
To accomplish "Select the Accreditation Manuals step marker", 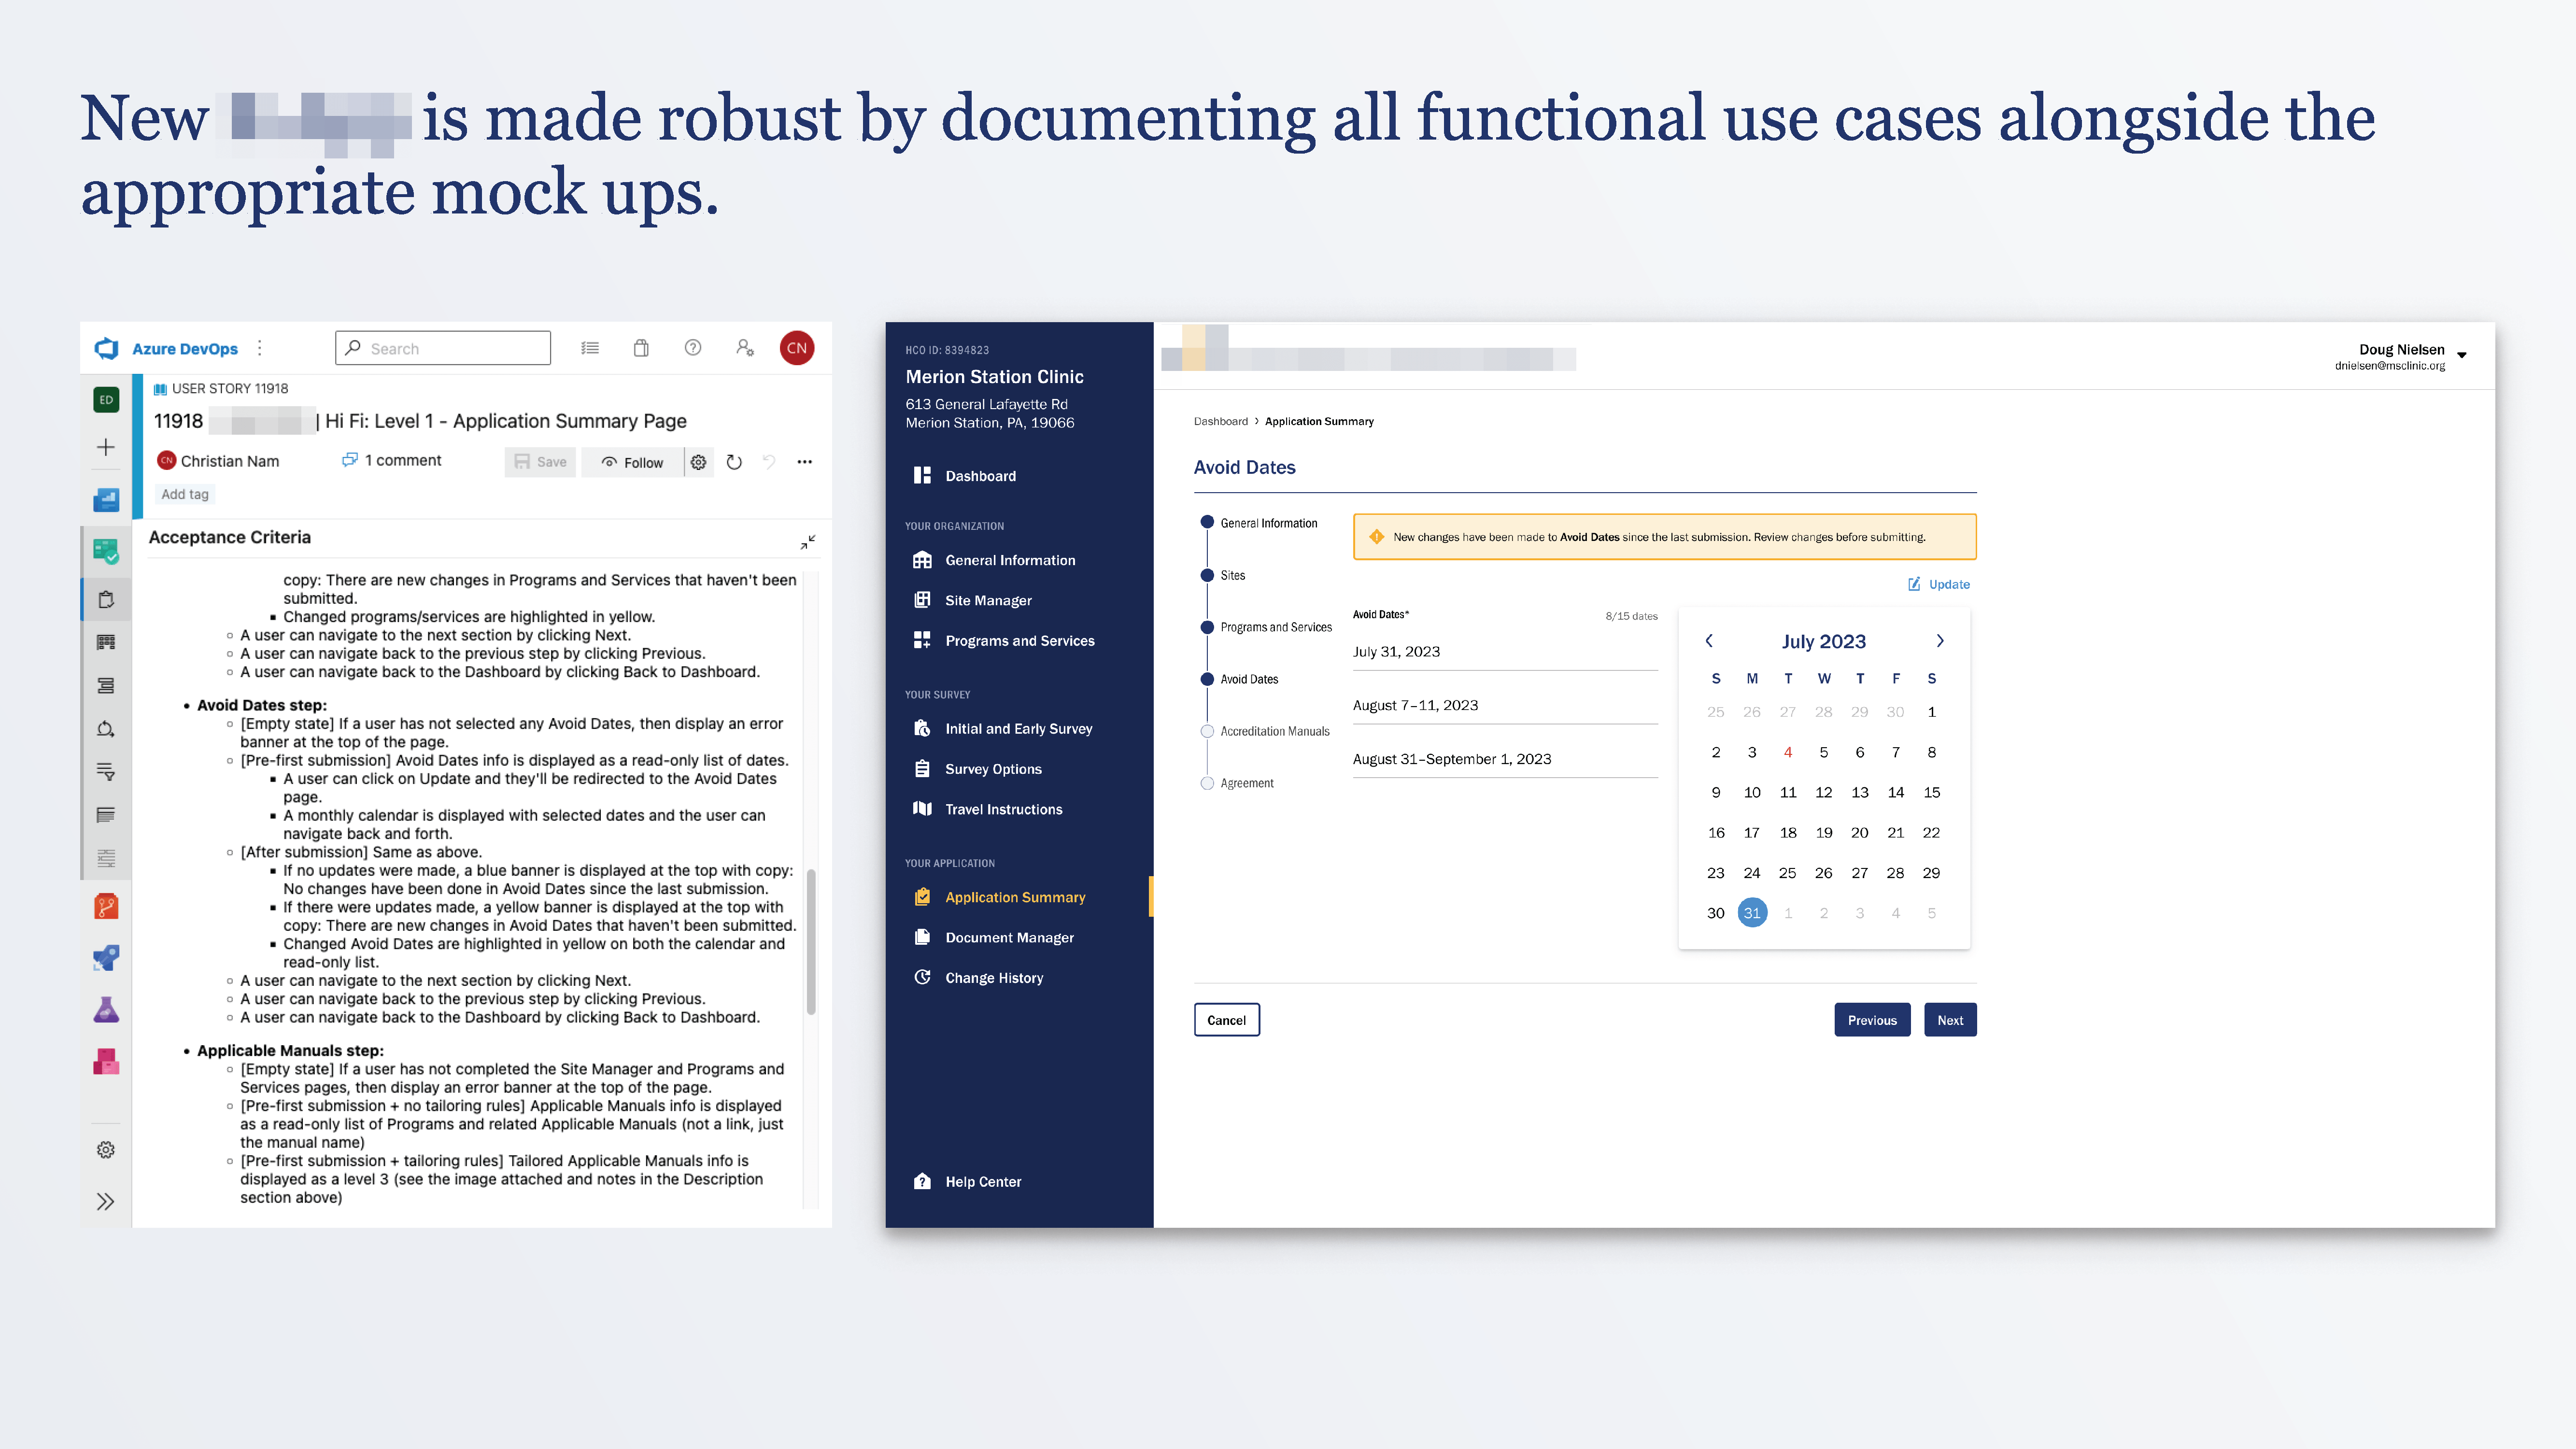I will coord(1207,731).
